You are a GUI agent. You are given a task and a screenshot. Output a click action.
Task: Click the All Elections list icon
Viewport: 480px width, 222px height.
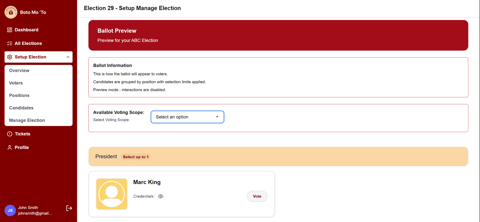tap(9, 43)
